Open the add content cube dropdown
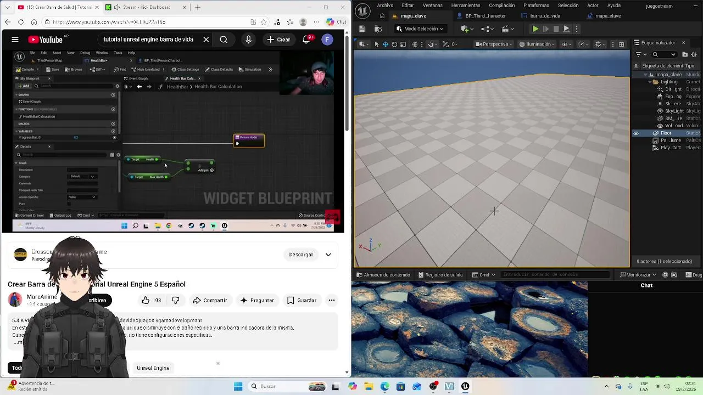703x395 pixels. 467,29
